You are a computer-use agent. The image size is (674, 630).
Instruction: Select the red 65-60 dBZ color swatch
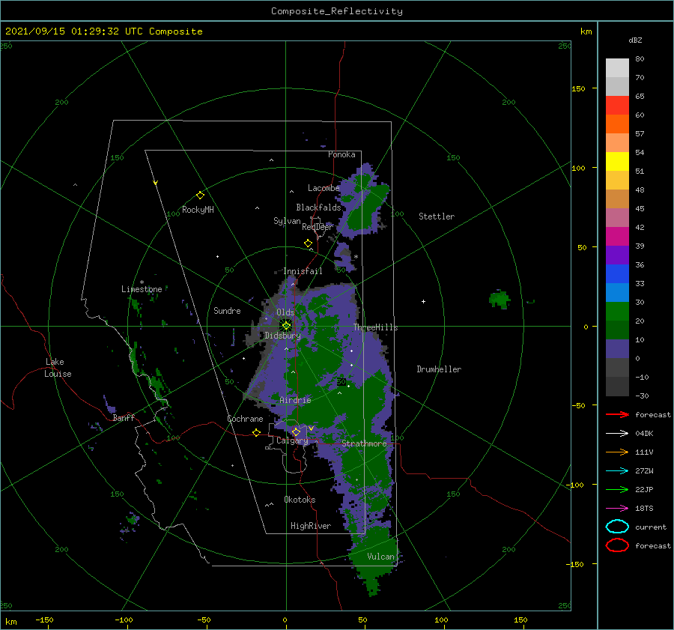[x=617, y=106]
